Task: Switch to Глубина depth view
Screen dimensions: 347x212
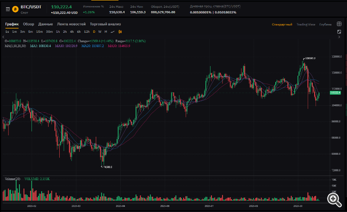Action: click(x=325, y=24)
